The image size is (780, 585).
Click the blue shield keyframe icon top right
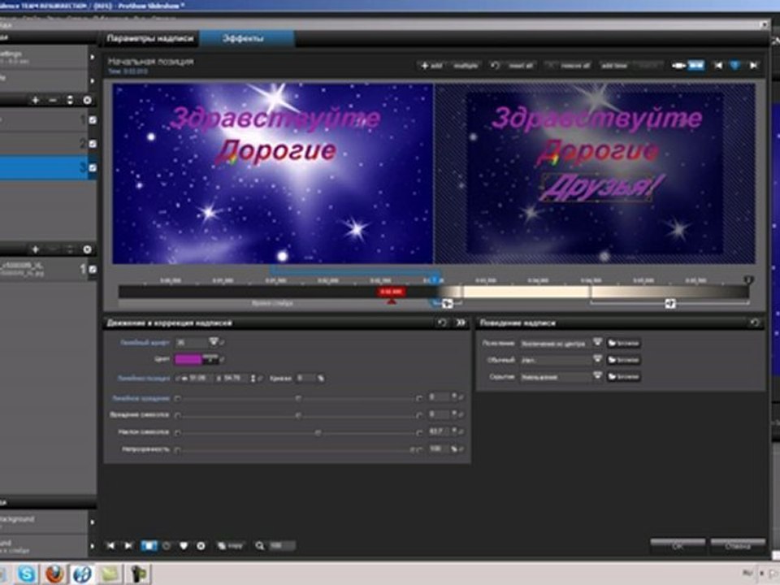(x=735, y=65)
